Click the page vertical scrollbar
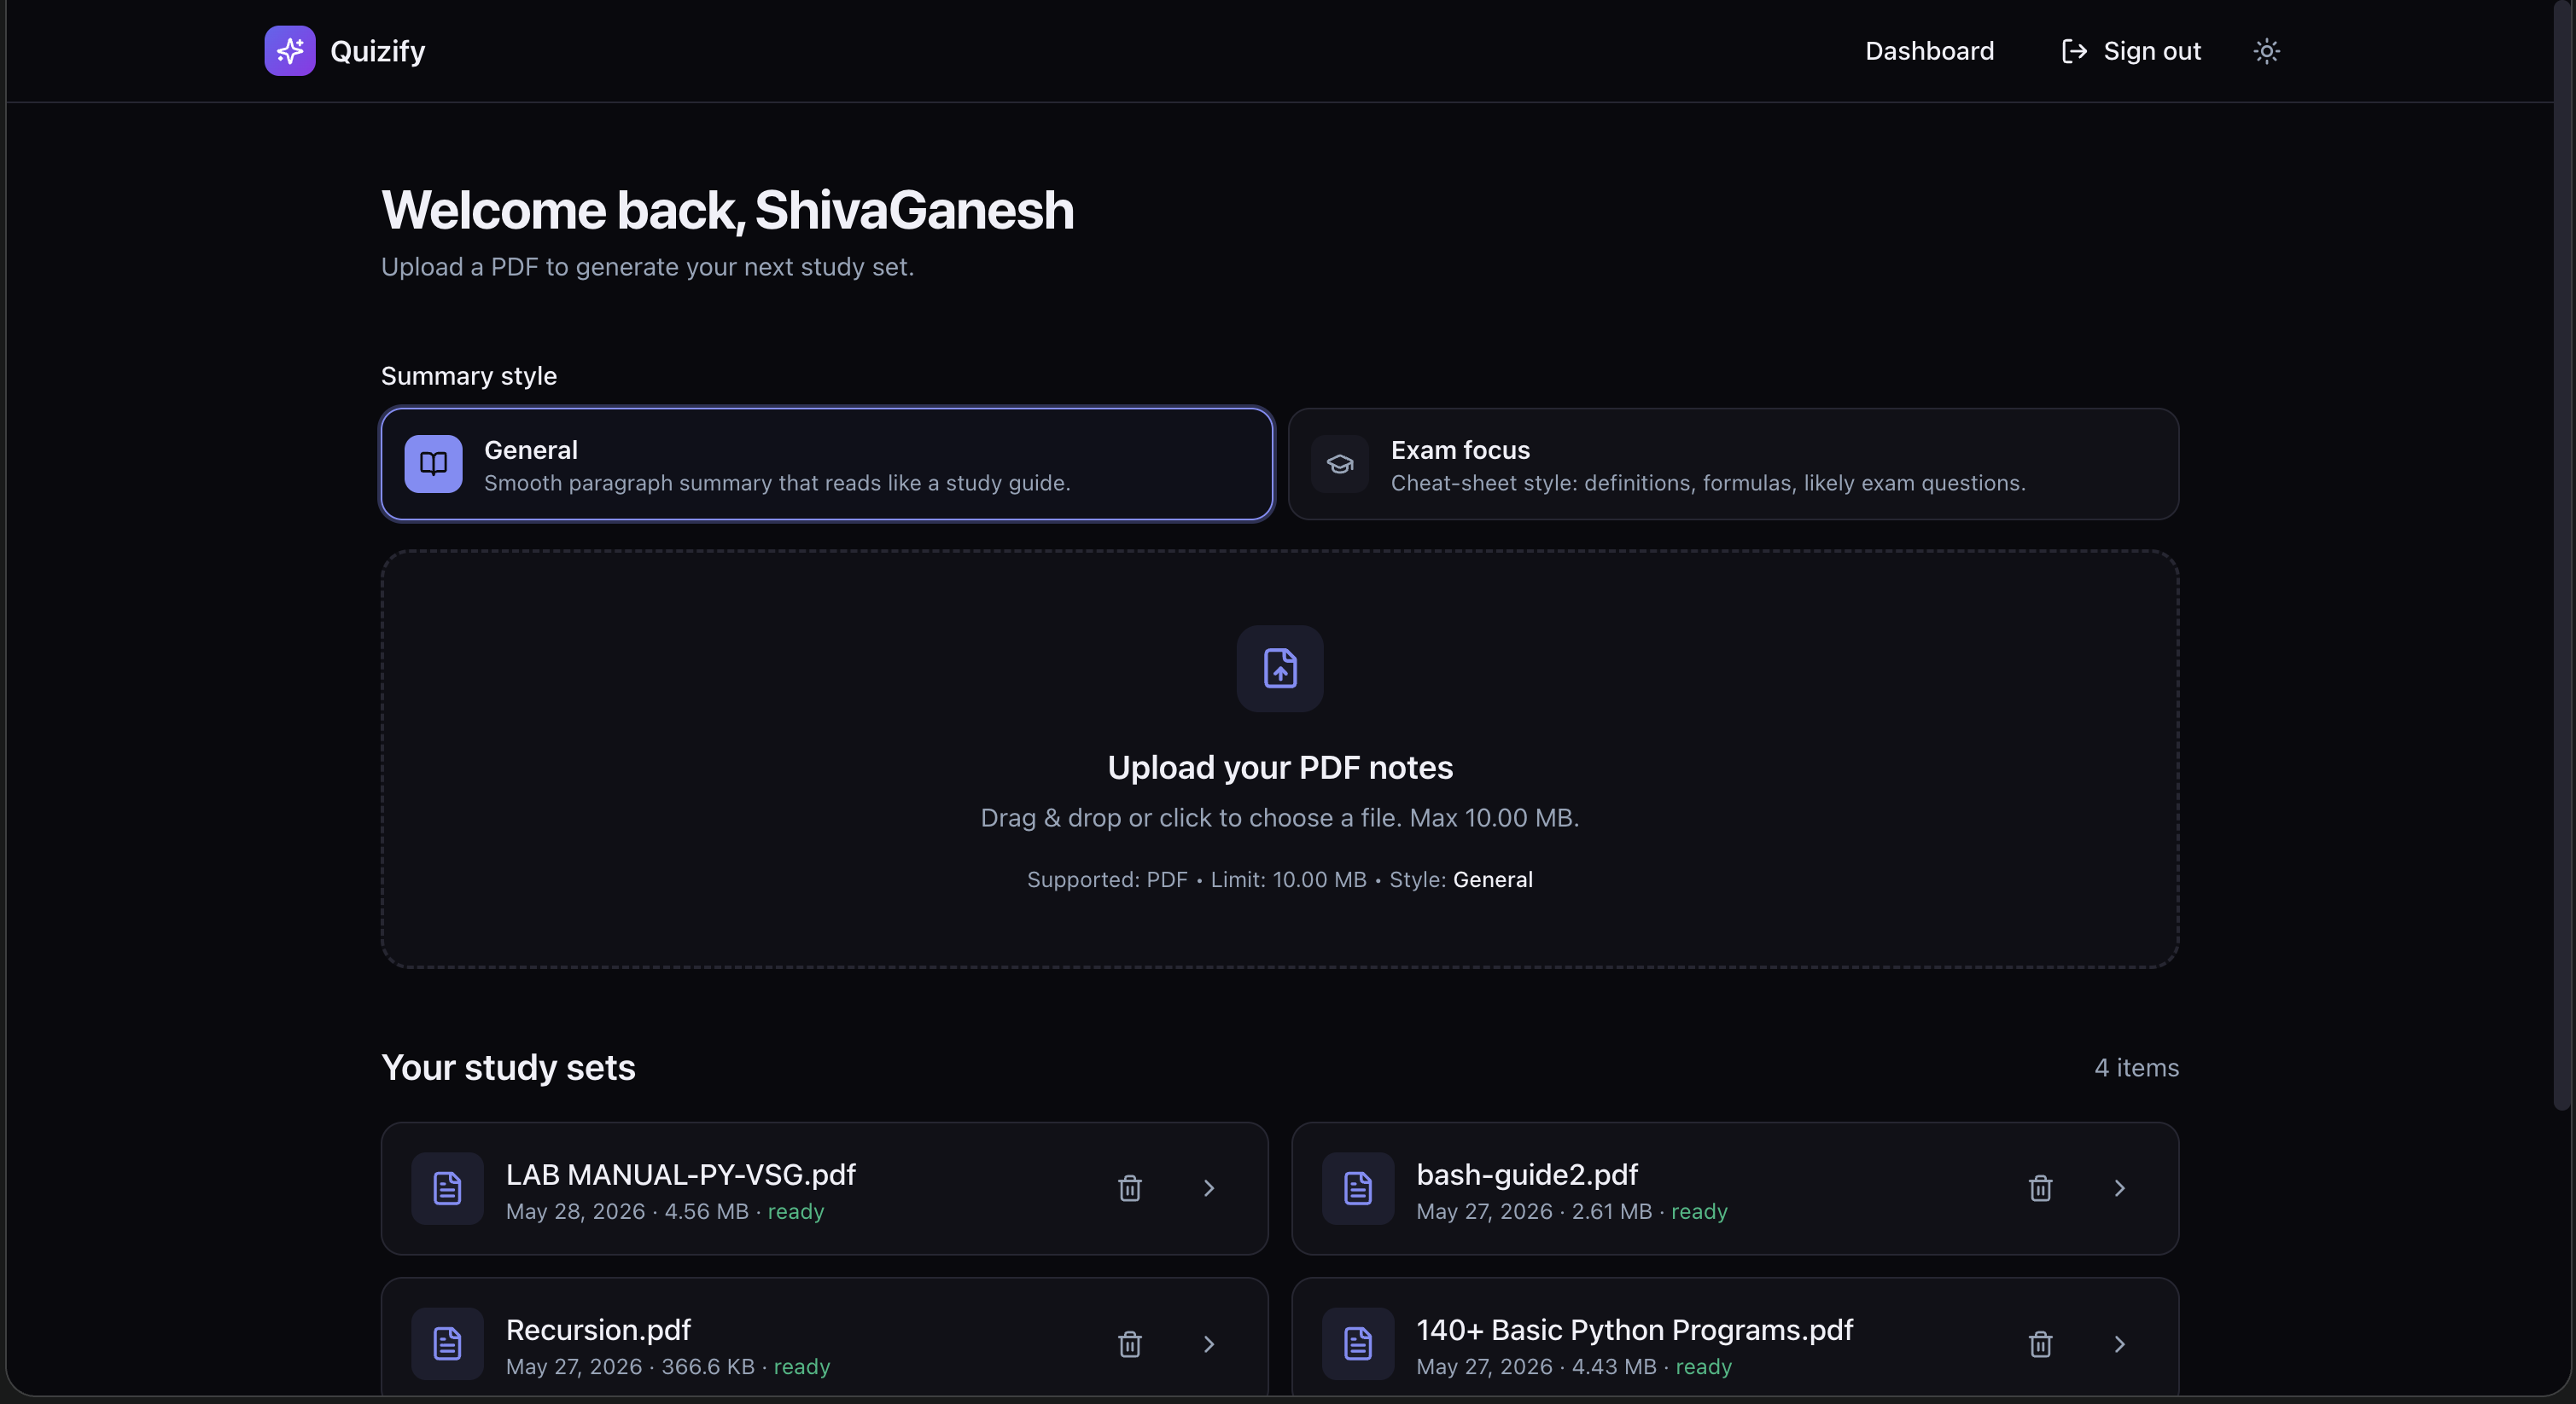 (x=2562, y=554)
